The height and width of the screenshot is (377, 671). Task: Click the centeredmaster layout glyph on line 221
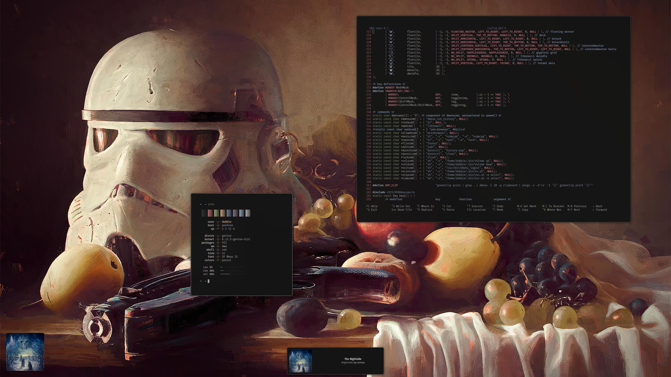(391, 46)
